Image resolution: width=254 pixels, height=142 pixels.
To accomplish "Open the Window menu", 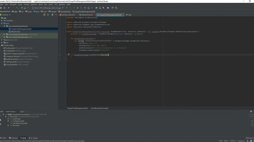I will (x=62, y=4).
